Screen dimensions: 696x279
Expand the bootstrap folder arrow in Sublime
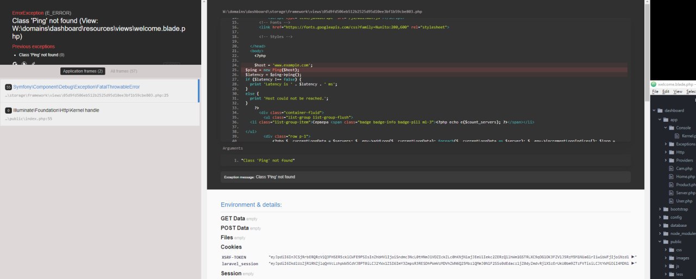pyautogui.click(x=660, y=209)
